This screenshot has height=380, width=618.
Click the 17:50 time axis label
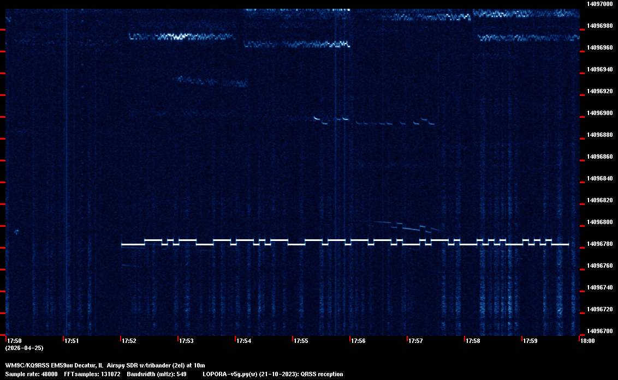(15, 341)
